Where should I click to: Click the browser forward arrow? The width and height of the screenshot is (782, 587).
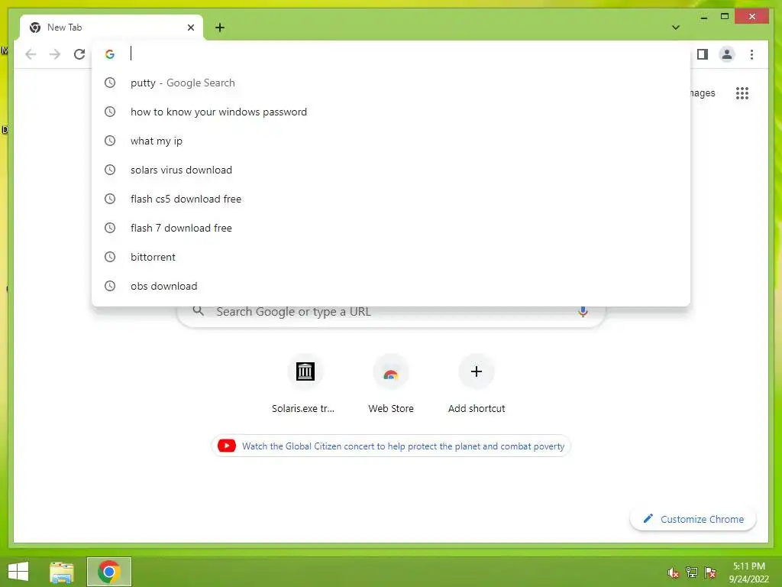tap(55, 54)
